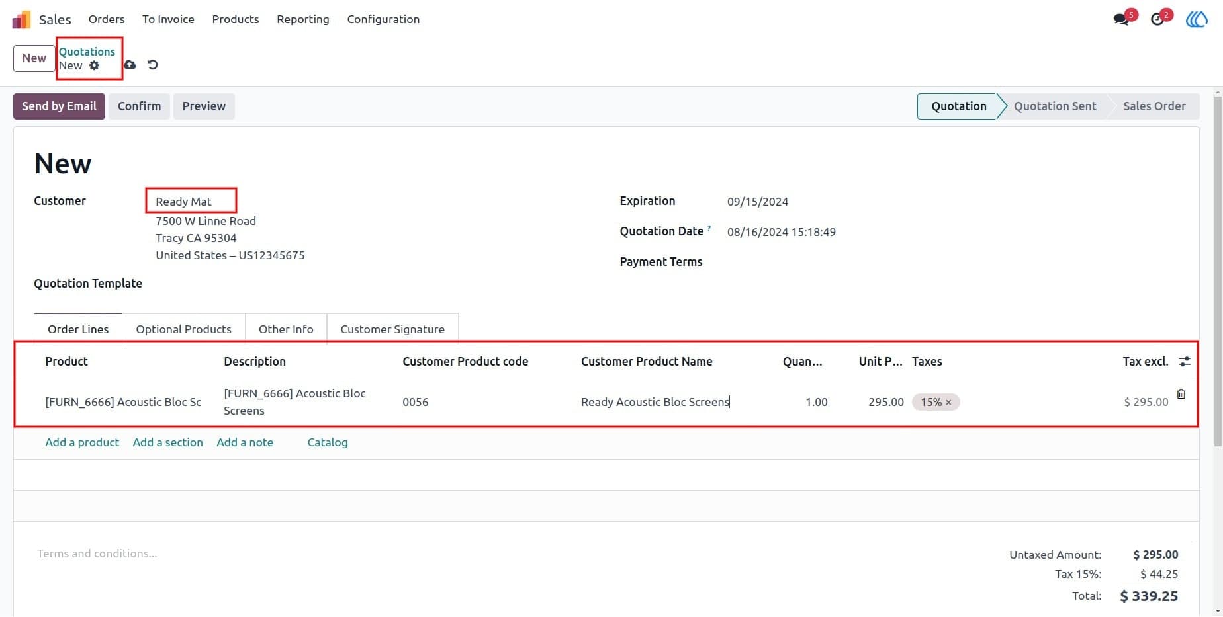The image size is (1223, 617).
Task: Click the user avatar icon
Action: click(x=1197, y=19)
